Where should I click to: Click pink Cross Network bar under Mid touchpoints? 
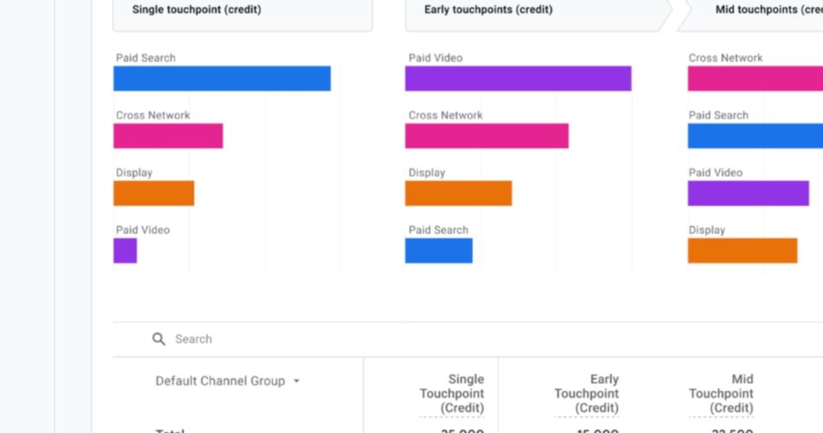coord(755,79)
